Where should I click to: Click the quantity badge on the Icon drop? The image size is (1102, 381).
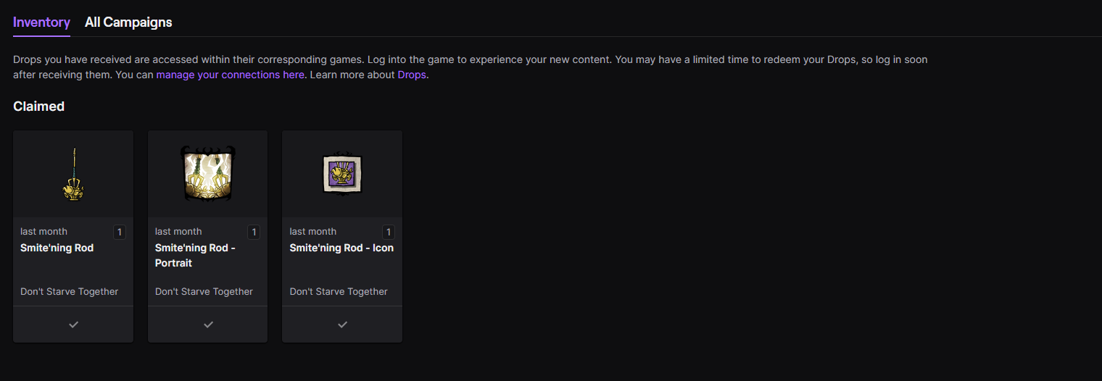[389, 233]
